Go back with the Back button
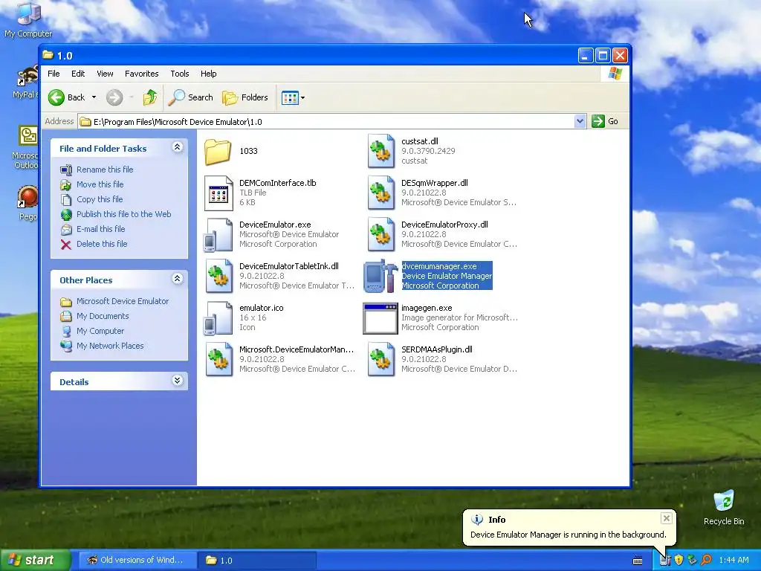Viewport: 761px width, 571px height. click(x=67, y=97)
